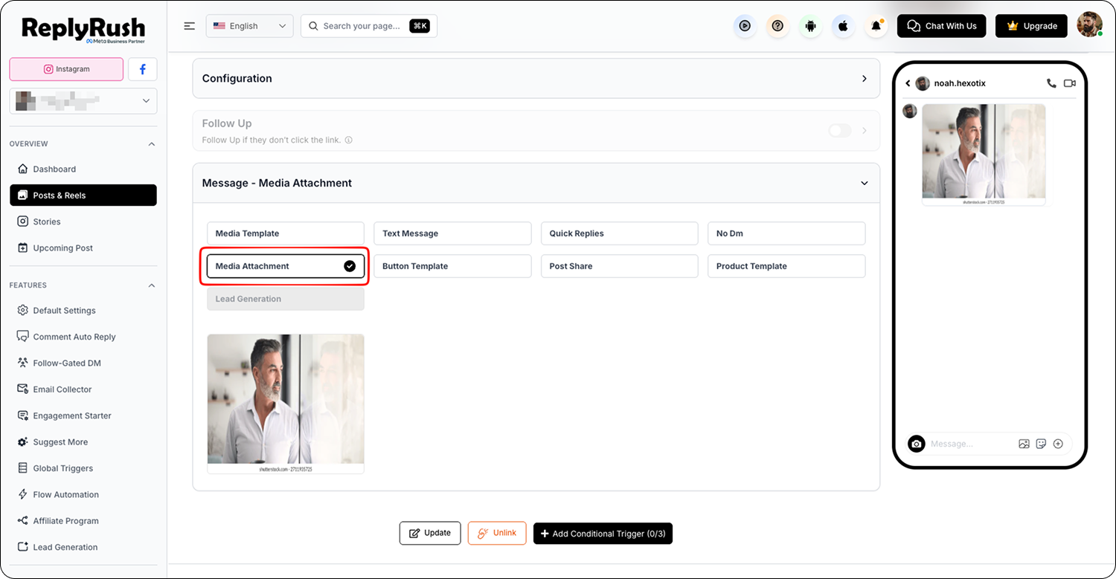Select Quick Replies message type
1116x579 pixels.
pyautogui.click(x=620, y=233)
